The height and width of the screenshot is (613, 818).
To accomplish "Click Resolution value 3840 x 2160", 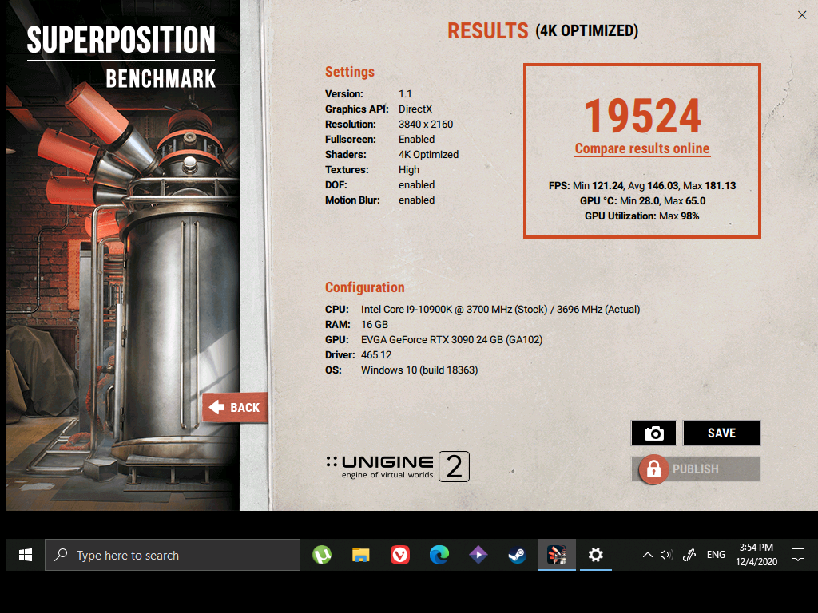I will [426, 125].
